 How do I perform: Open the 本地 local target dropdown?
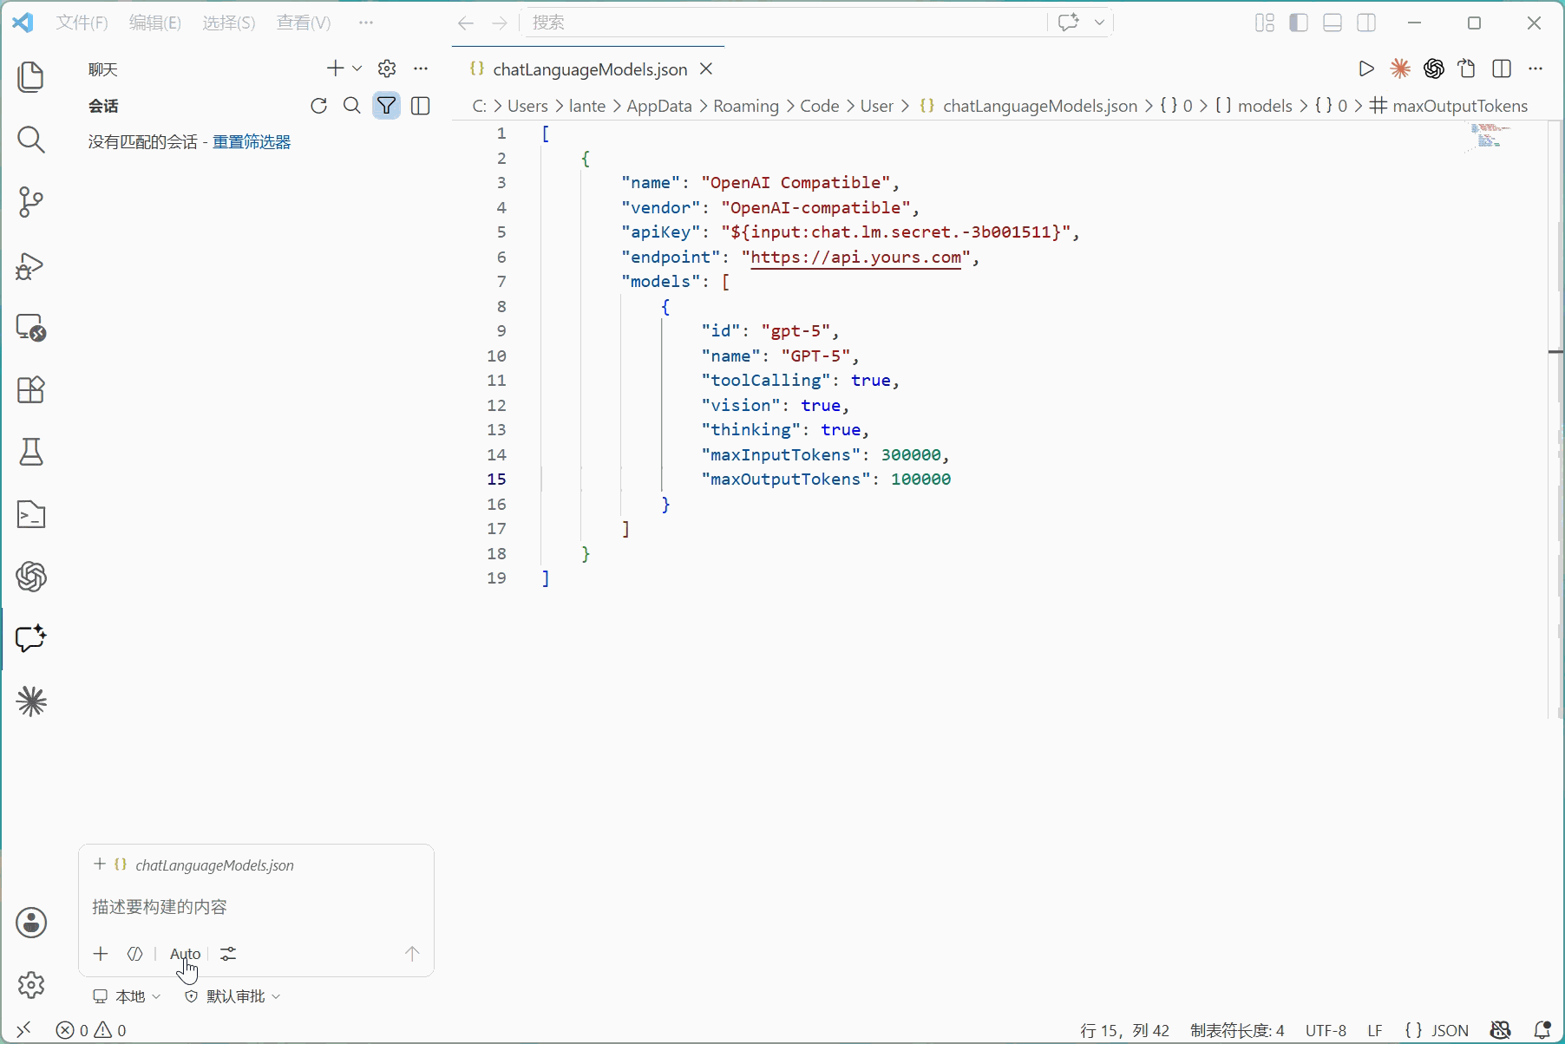(x=128, y=996)
